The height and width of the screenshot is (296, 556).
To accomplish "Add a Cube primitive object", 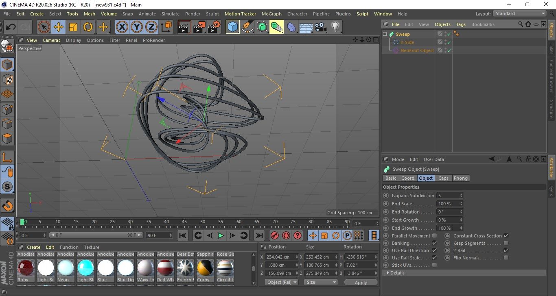I will coord(232,27).
